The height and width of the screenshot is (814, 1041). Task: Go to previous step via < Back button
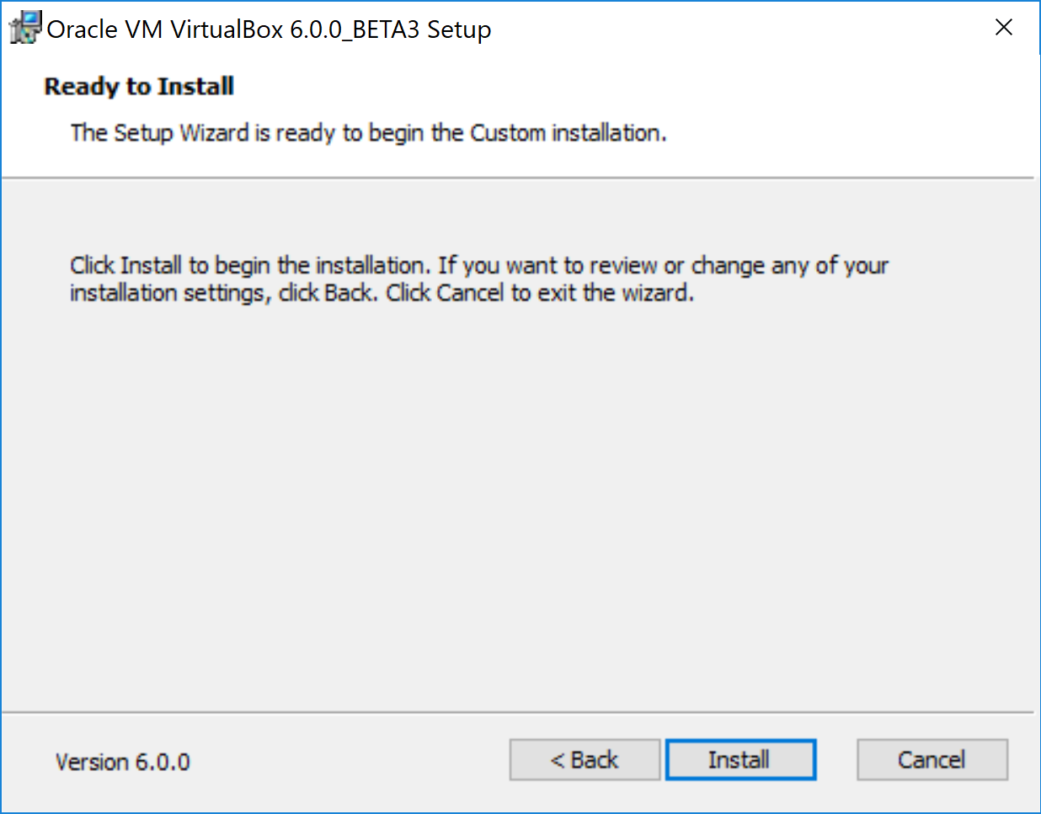(585, 759)
